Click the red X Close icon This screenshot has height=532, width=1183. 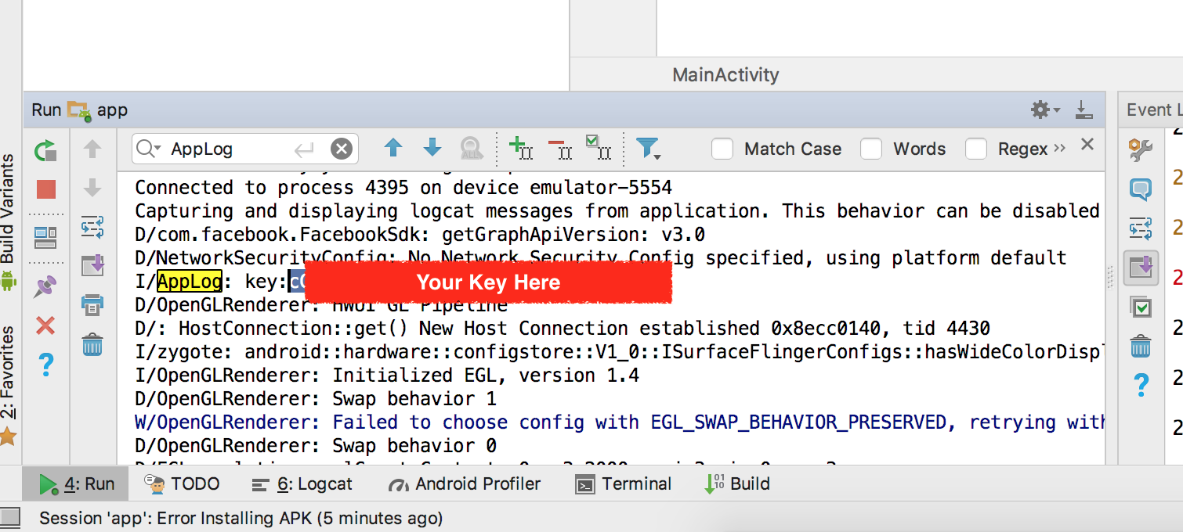click(x=46, y=325)
